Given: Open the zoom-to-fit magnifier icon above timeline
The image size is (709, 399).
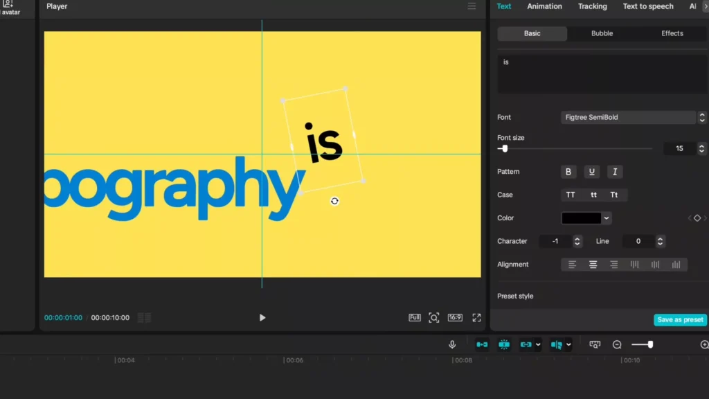Looking at the screenshot, I should (x=434, y=317).
